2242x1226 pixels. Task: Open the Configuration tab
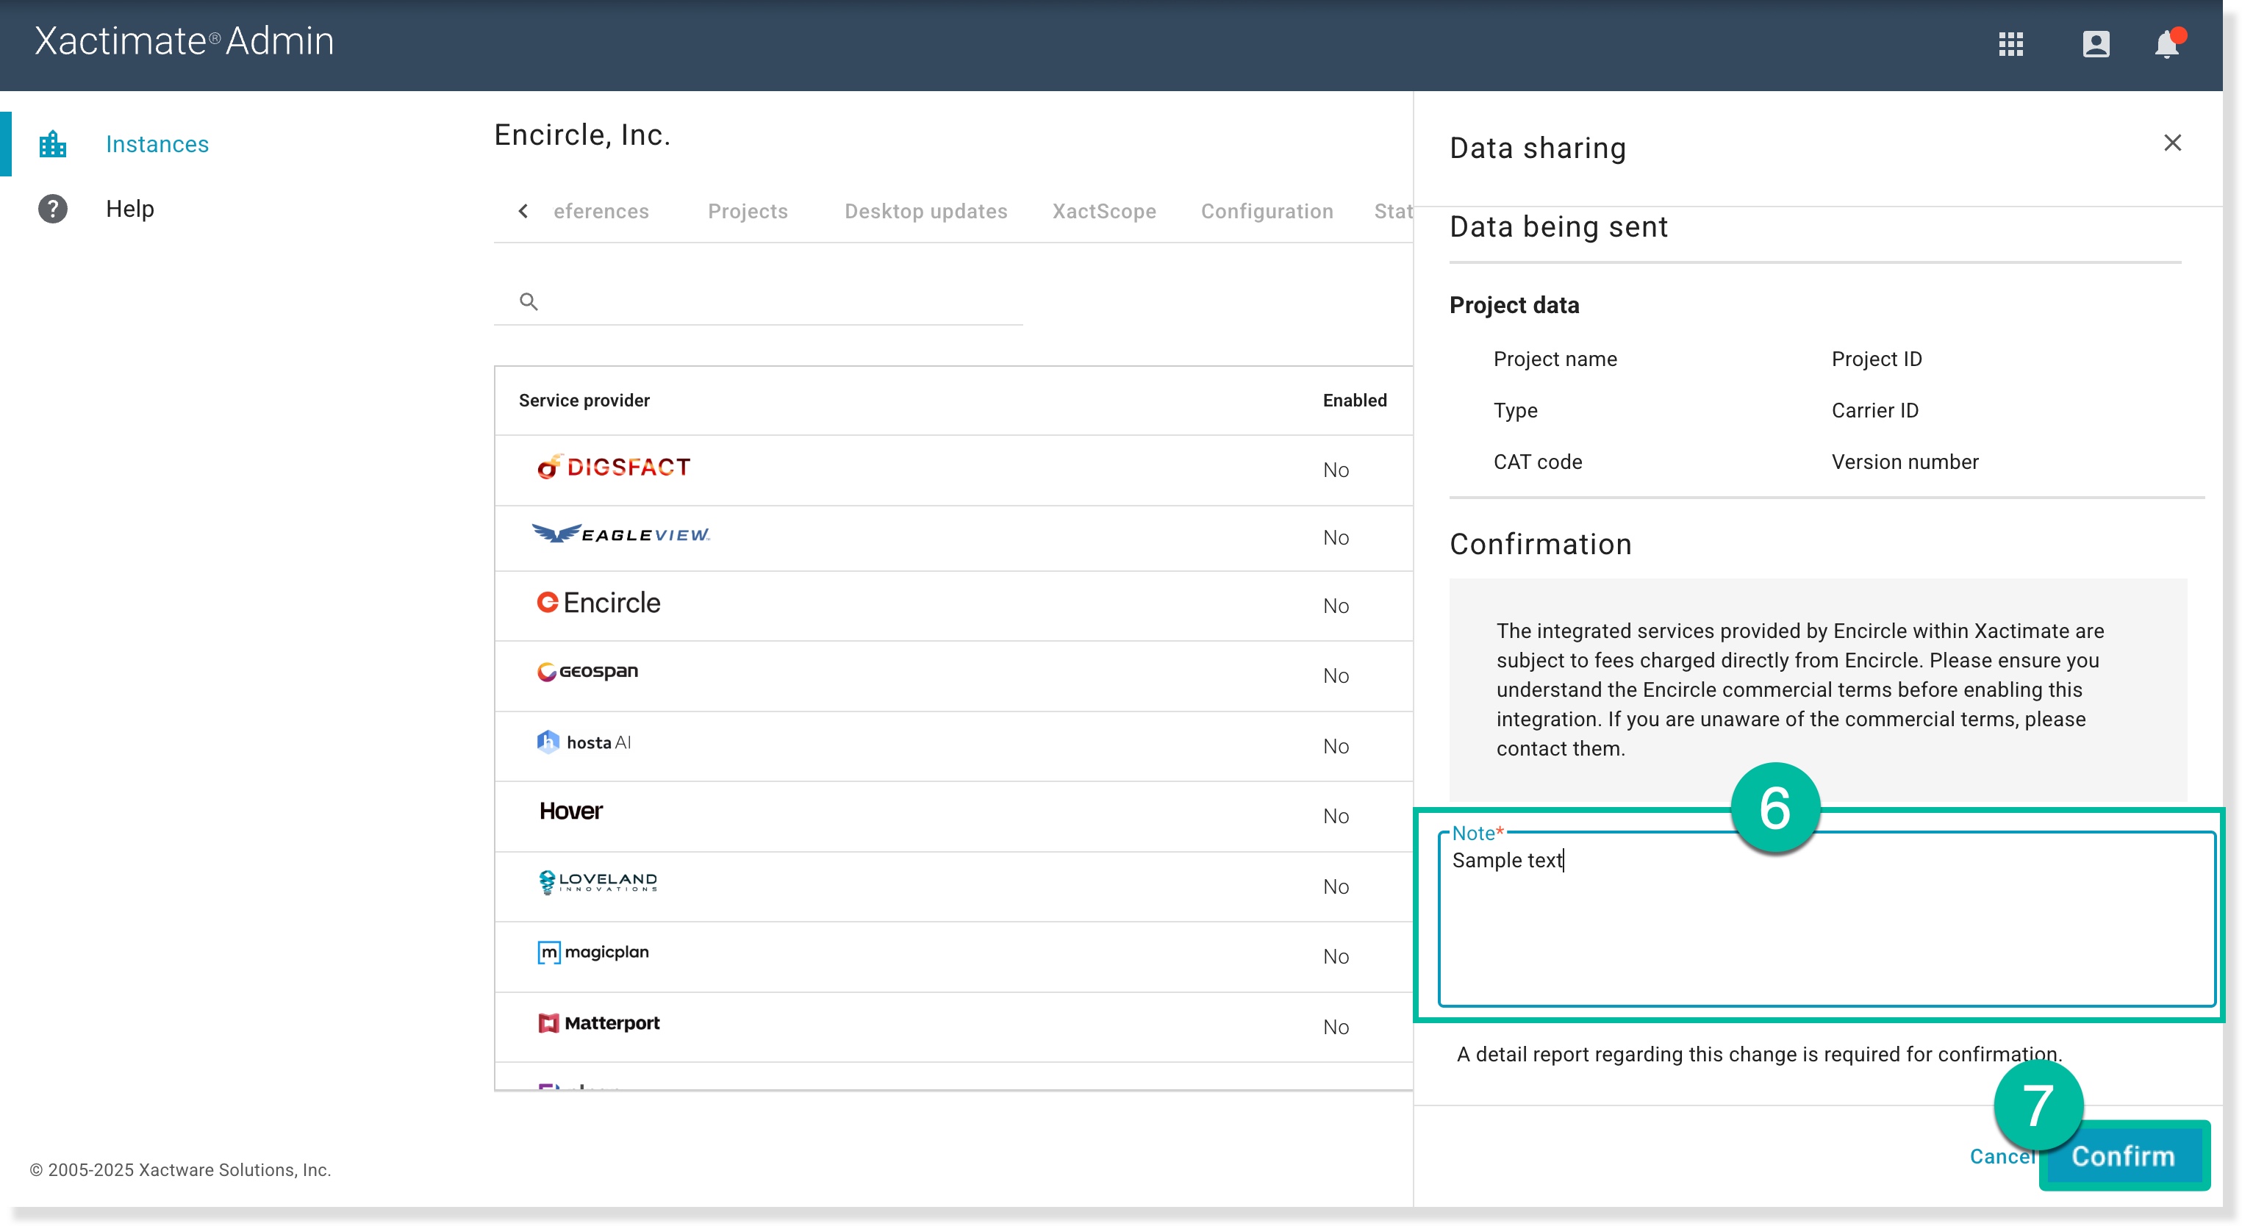(x=1267, y=212)
